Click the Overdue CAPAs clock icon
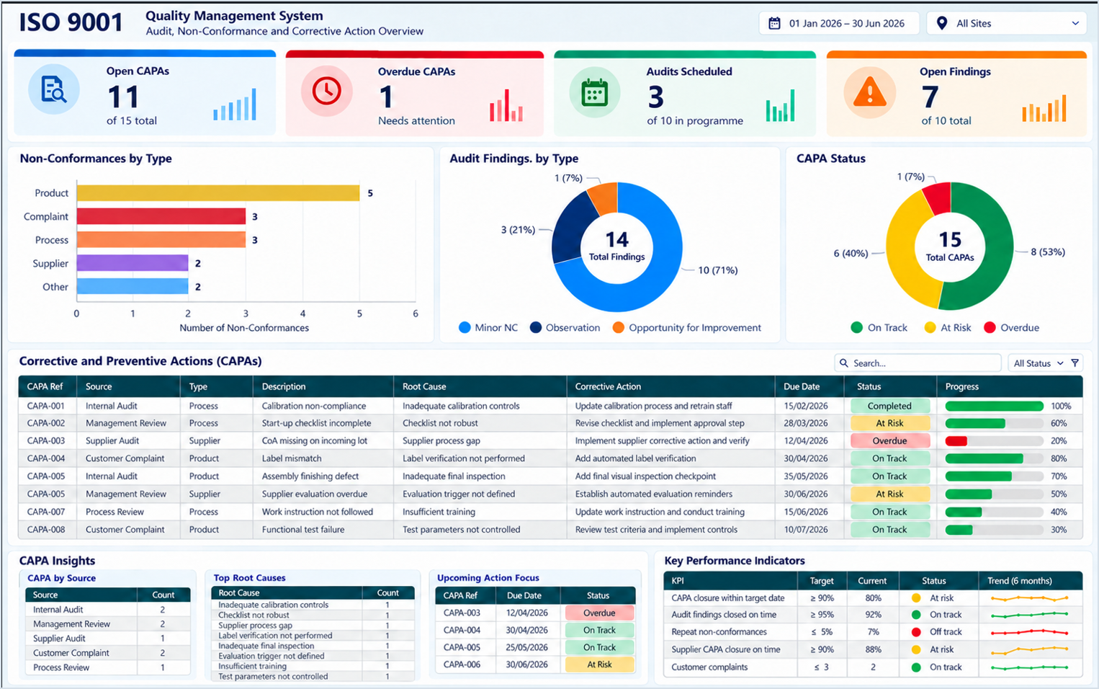Image resolution: width=1099 pixels, height=689 pixels. 326,91
